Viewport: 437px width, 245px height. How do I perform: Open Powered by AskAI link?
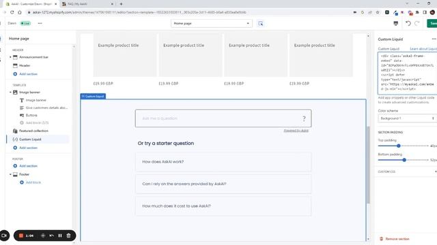point(296,131)
